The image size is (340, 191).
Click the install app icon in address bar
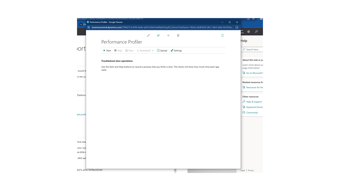(237, 27)
